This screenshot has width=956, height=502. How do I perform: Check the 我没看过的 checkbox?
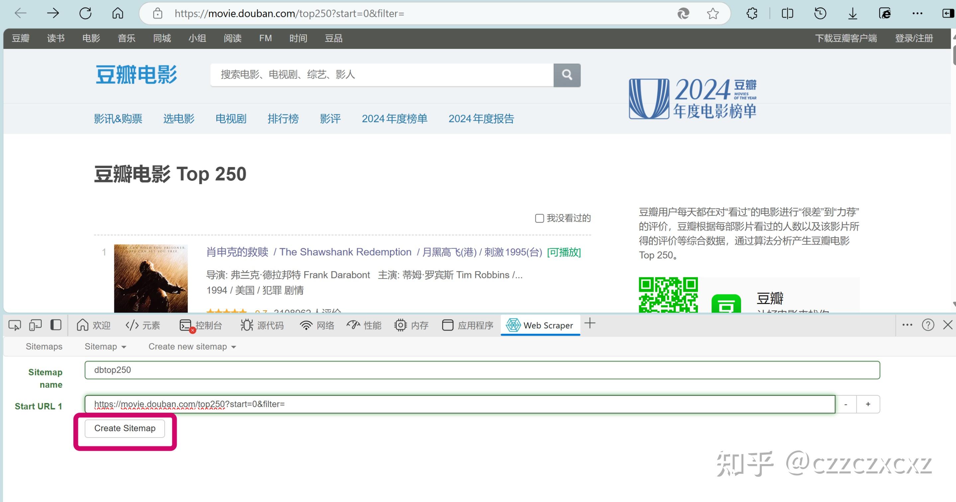[x=539, y=218]
